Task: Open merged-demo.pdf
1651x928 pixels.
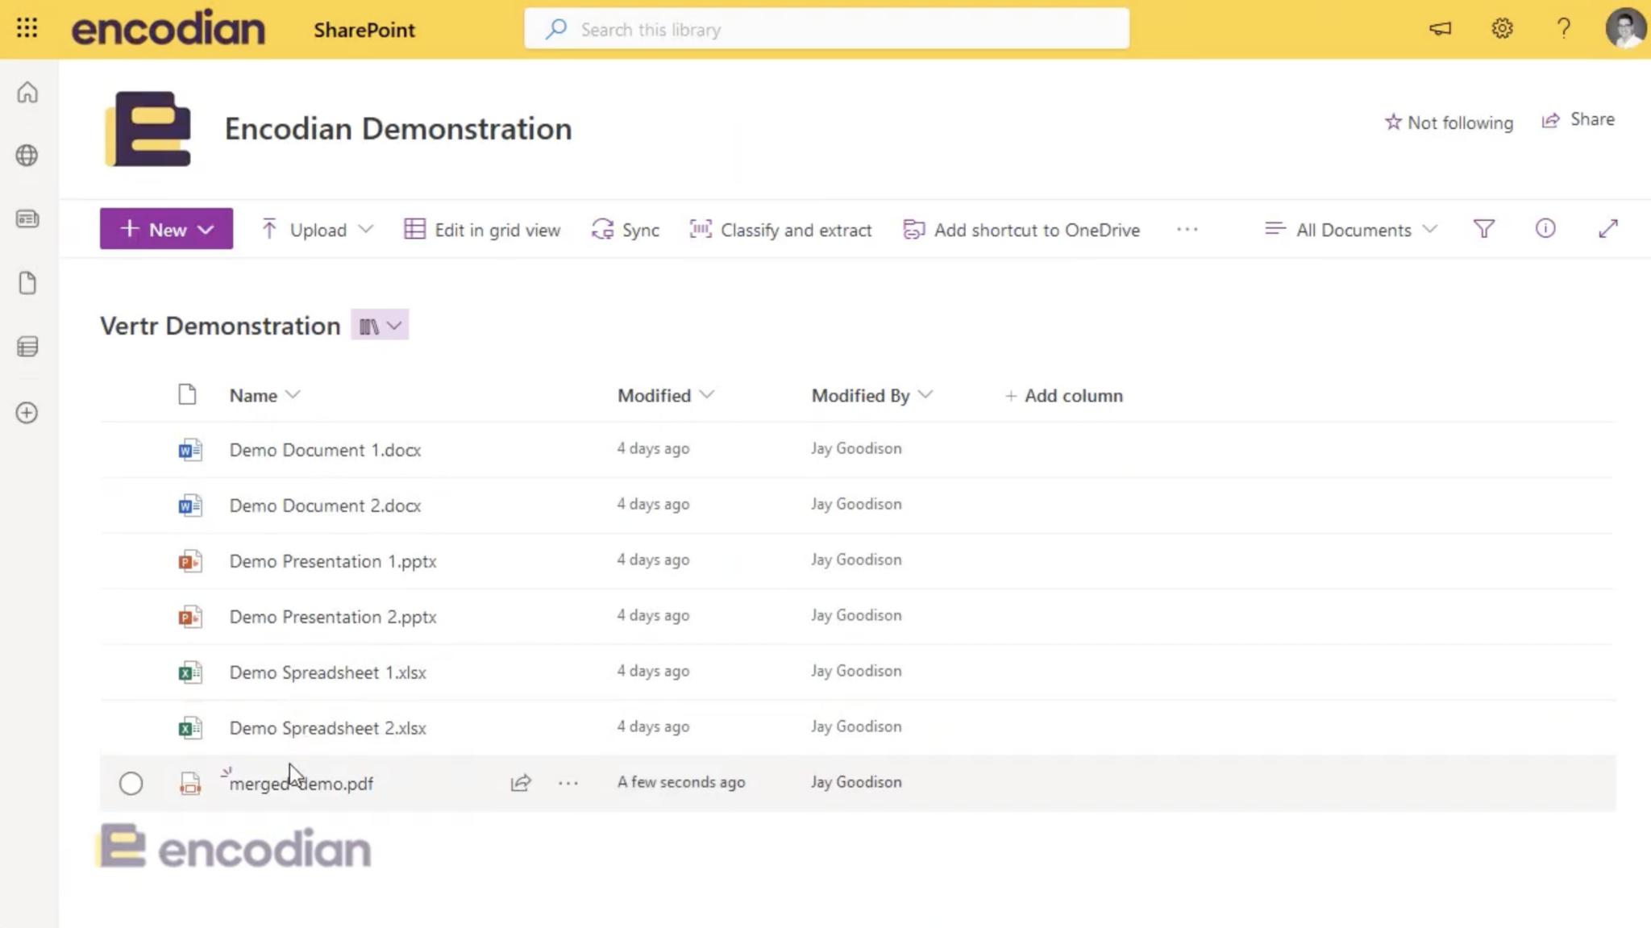Action: click(x=302, y=784)
